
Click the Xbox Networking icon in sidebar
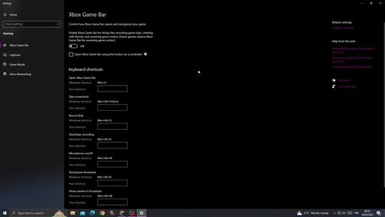[5, 74]
